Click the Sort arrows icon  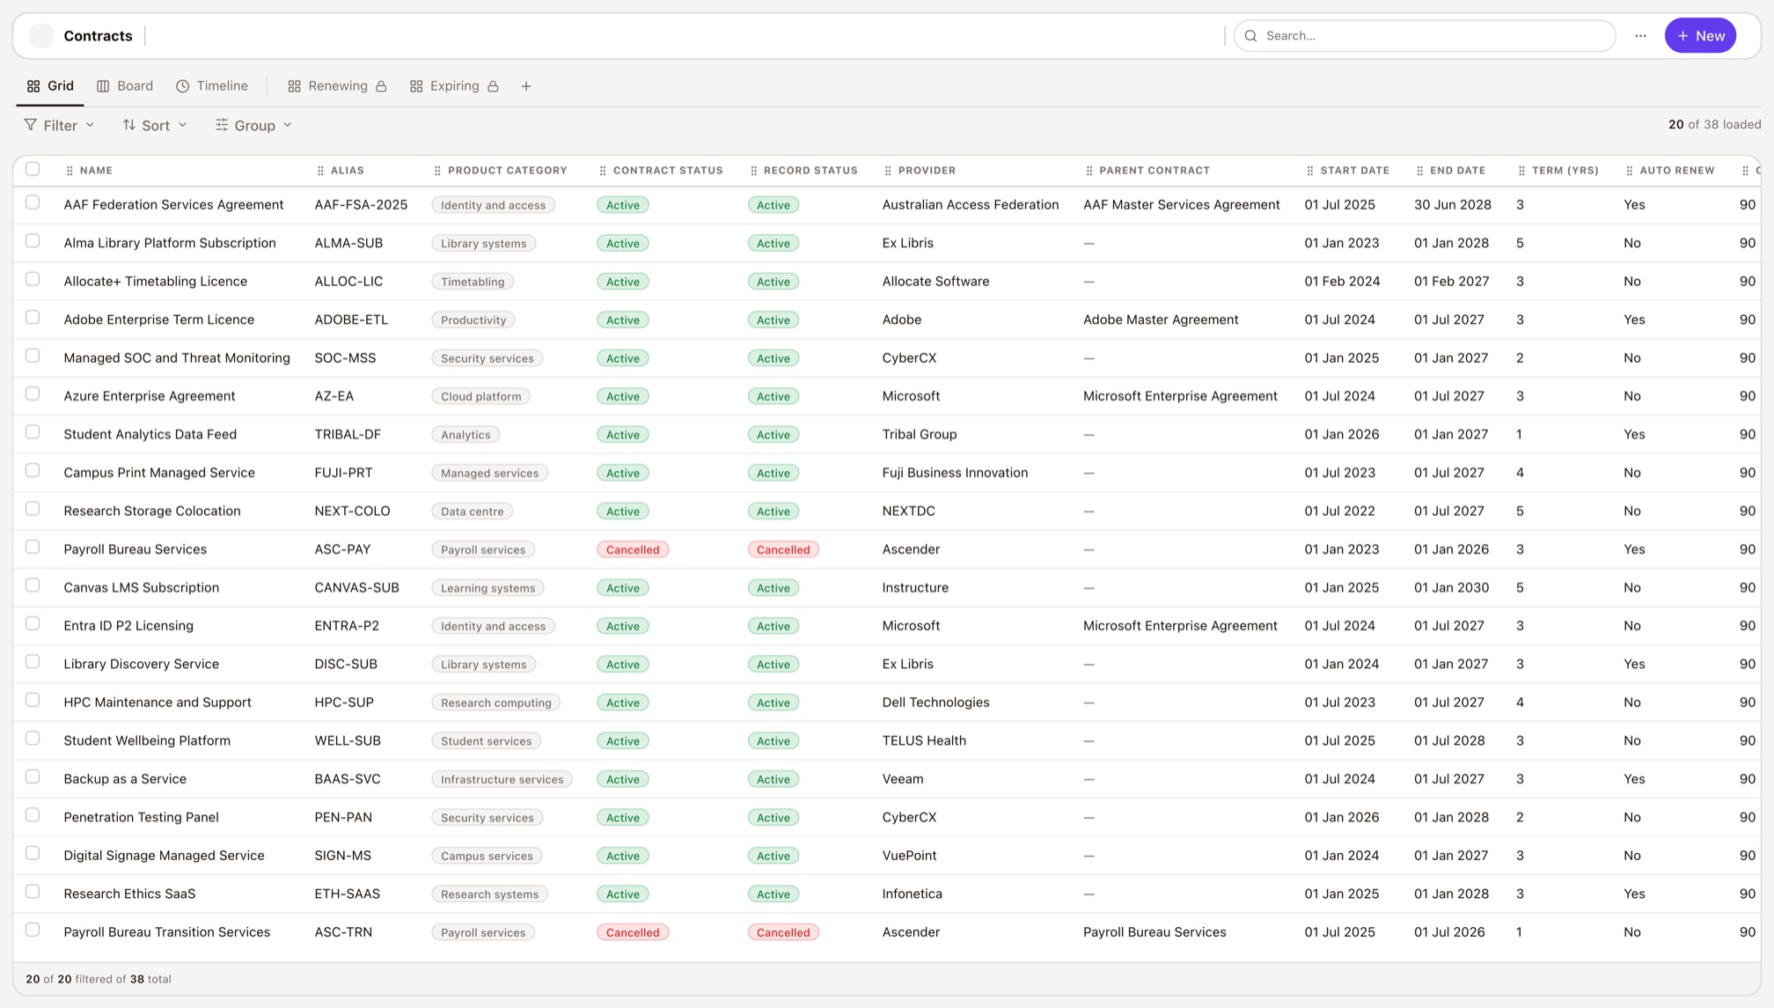(x=129, y=125)
